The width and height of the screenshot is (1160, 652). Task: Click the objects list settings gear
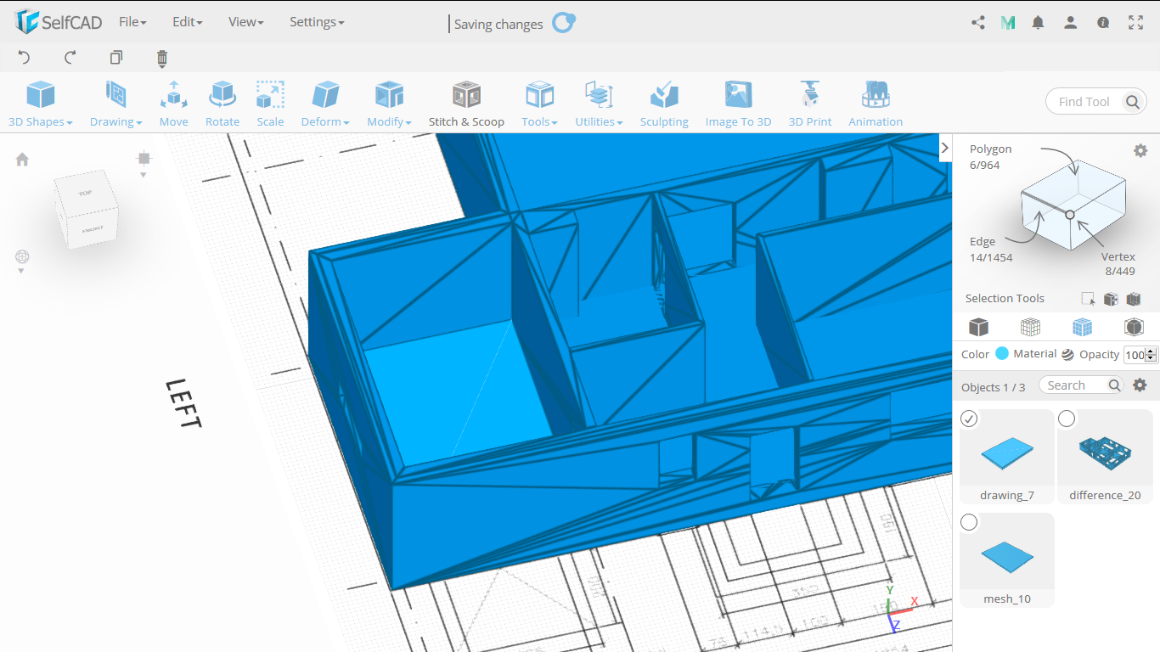[x=1140, y=385]
